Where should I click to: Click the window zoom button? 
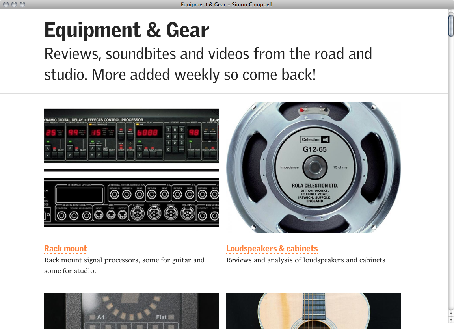(22, 4)
